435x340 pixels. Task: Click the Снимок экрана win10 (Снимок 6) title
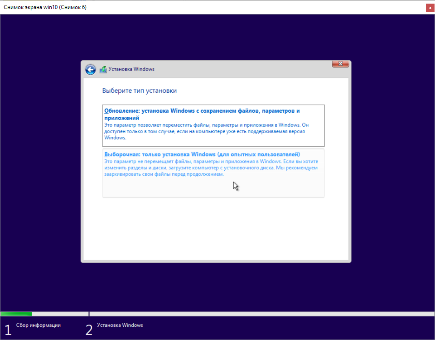[x=45, y=7]
